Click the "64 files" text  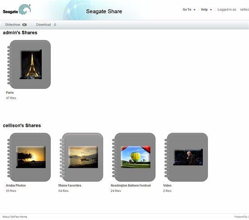(63, 191)
